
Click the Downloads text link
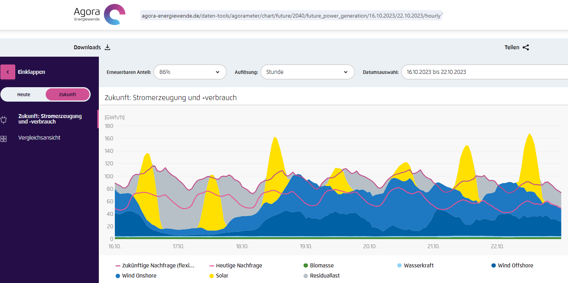87,47
